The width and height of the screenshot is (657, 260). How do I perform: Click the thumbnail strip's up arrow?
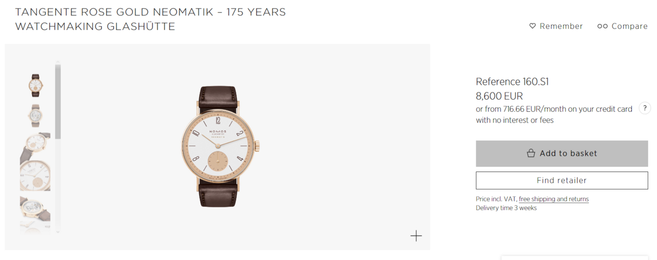click(57, 62)
